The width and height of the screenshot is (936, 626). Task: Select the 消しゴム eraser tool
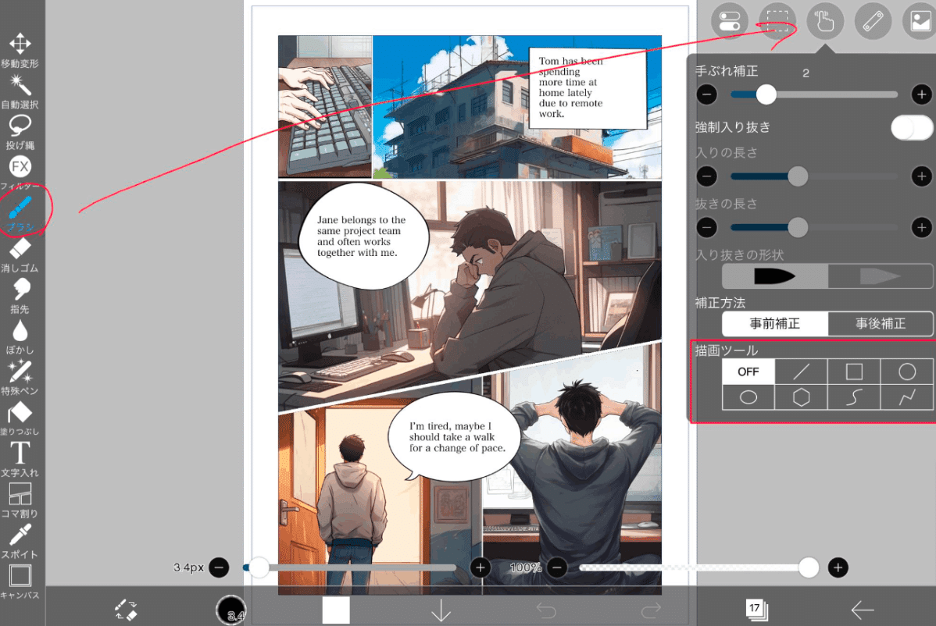tap(20, 254)
